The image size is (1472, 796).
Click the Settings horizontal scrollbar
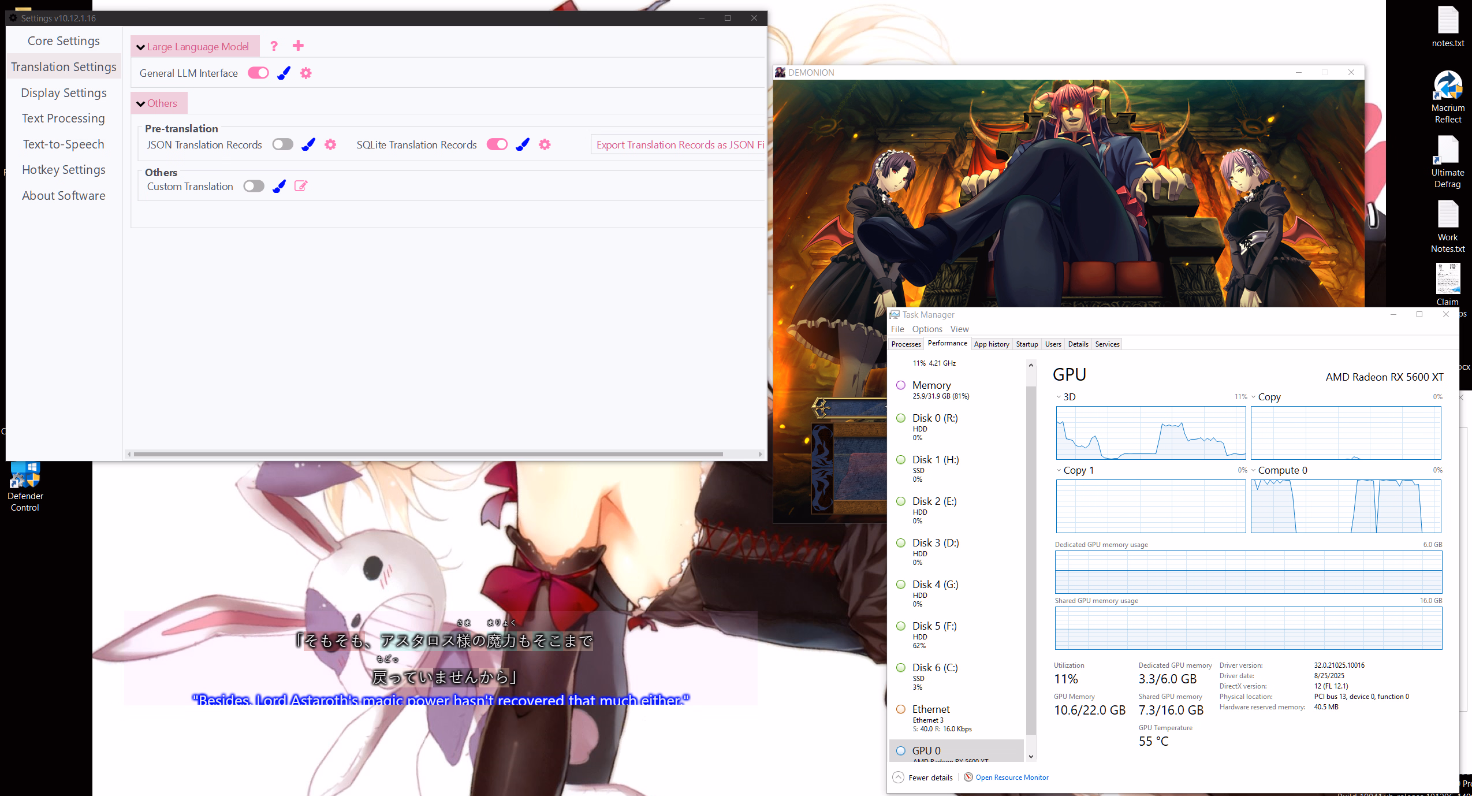tap(427, 454)
